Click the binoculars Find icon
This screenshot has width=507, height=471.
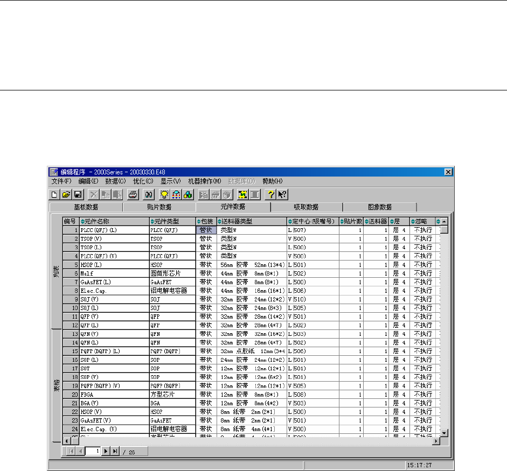[x=149, y=194]
